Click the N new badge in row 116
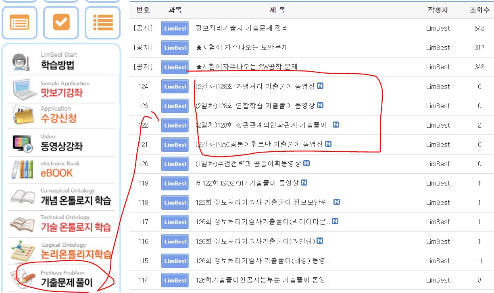The image size is (494, 293). pyautogui.click(x=320, y=241)
